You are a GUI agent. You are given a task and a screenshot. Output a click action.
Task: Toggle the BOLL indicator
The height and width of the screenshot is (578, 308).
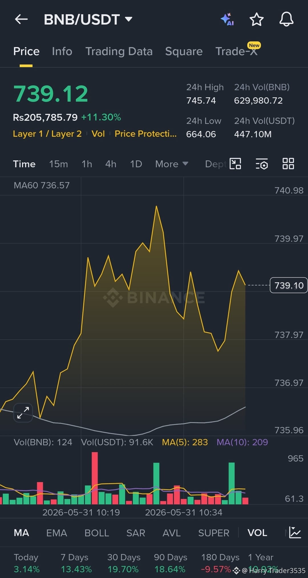coord(97,533)
